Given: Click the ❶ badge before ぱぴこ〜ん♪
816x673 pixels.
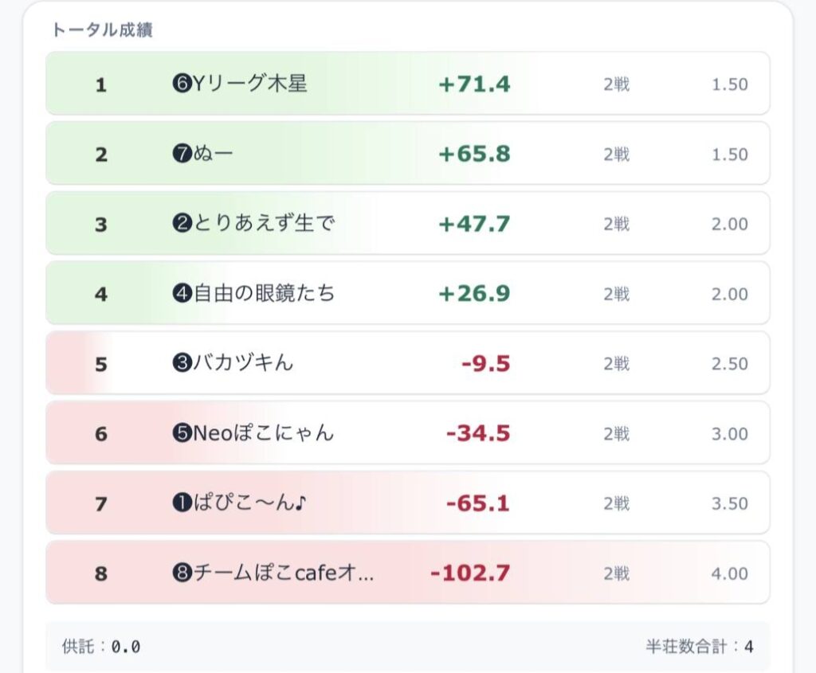Looking at the screenshot, I should pyautogui.click(x=181, y=504).
